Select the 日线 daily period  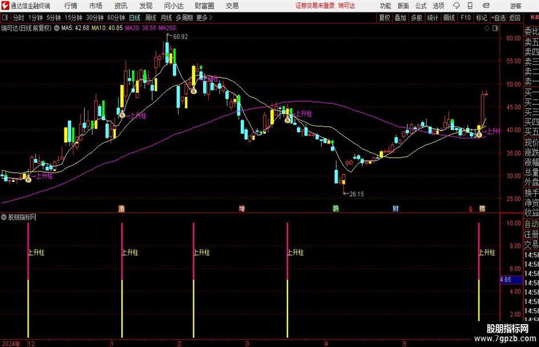135,18
